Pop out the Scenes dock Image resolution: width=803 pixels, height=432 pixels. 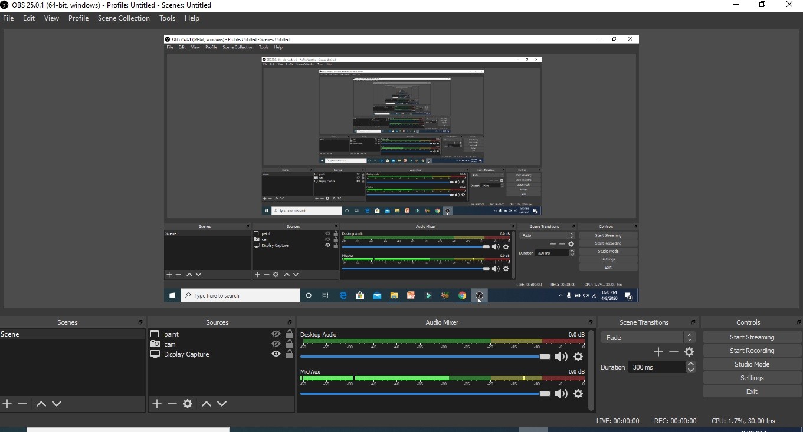click(140, 322)
